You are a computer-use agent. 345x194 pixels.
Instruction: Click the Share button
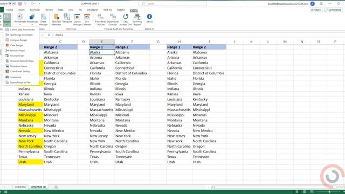[x=316, y=10]
